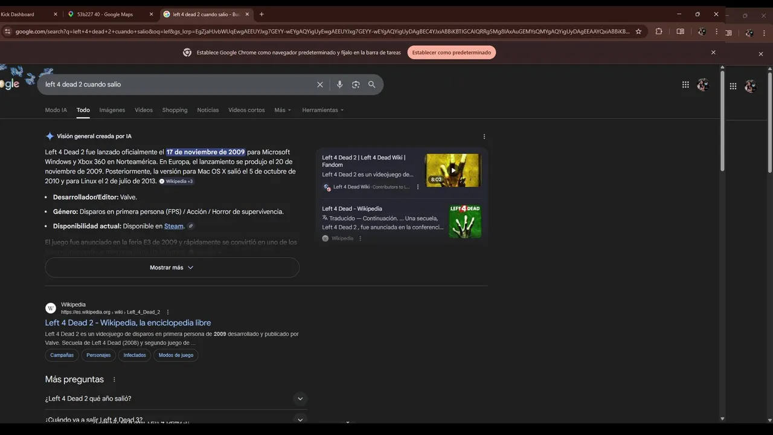Open Google Lens image search
The image size is (773, 435).
356,85
